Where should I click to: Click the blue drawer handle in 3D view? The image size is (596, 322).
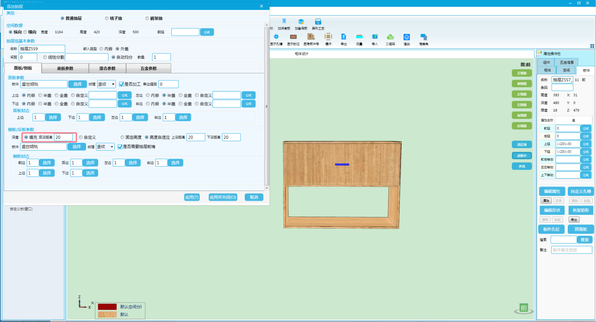(342, 164)
